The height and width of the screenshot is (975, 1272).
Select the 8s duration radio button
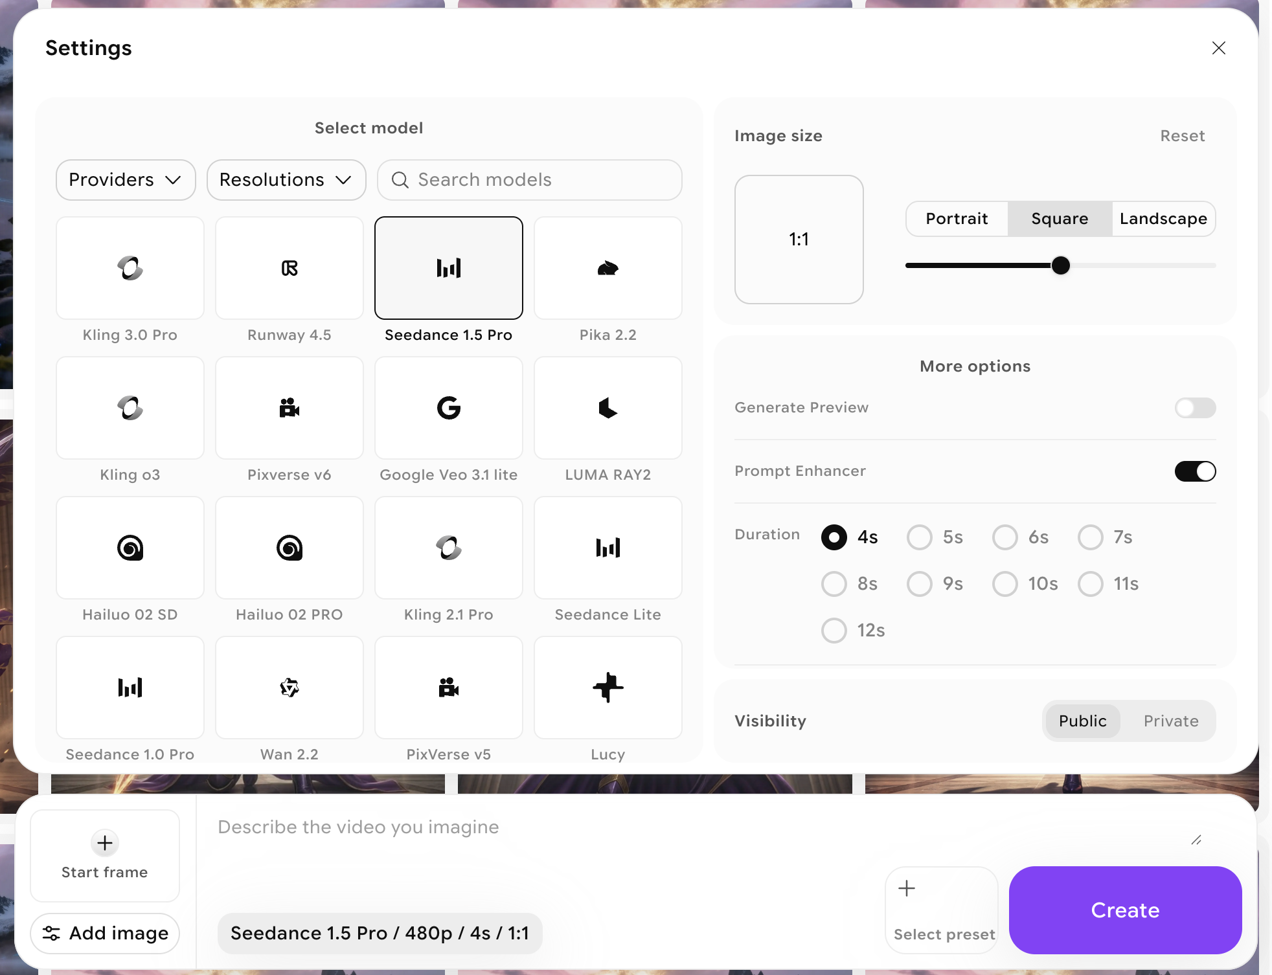[834, 584]
